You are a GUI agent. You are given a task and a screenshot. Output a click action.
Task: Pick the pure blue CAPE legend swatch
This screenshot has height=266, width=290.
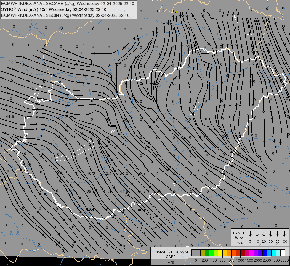[265, 253]
